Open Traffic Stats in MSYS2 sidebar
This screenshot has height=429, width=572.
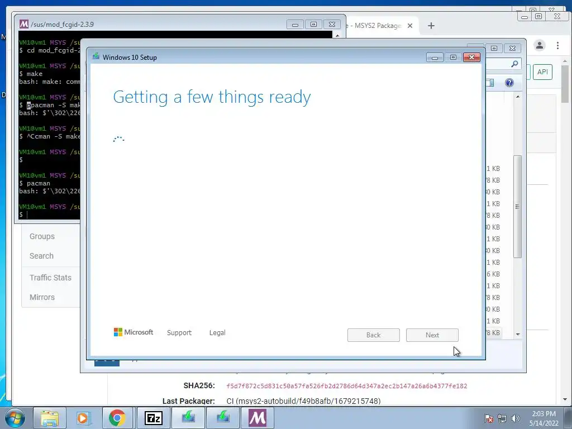50,278
